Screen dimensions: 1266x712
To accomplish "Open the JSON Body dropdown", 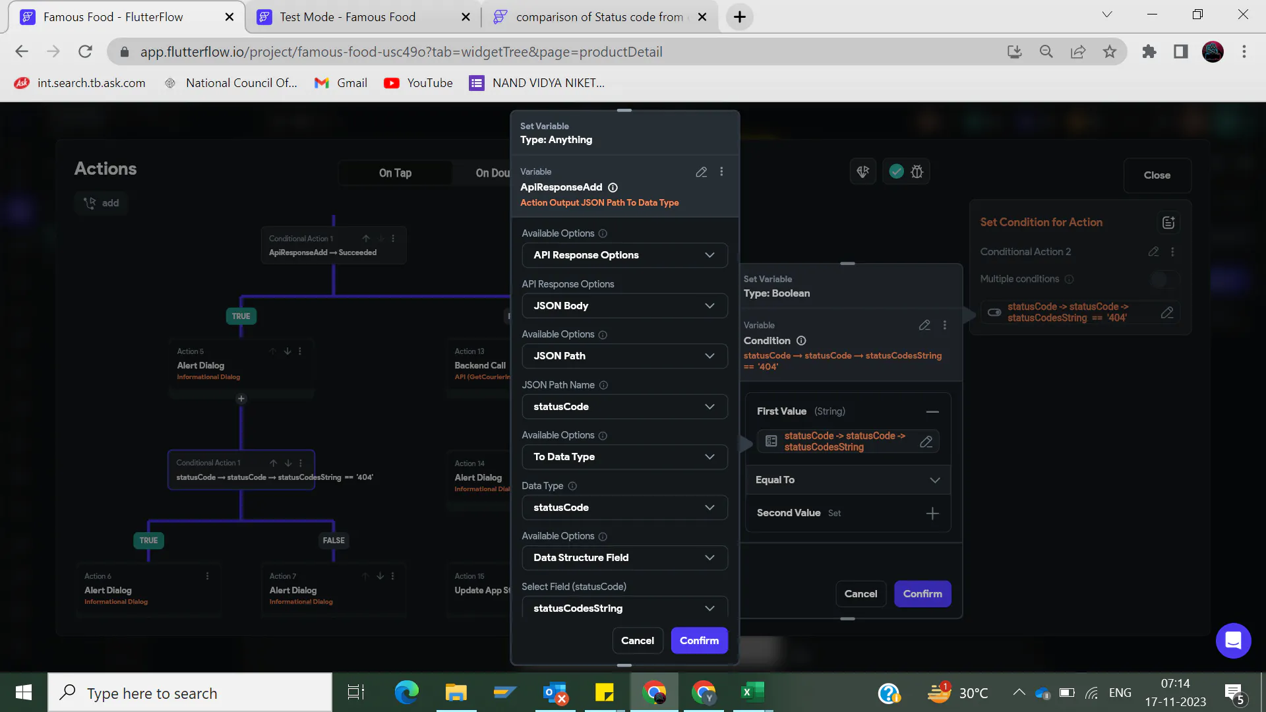I will click(624, 306).
